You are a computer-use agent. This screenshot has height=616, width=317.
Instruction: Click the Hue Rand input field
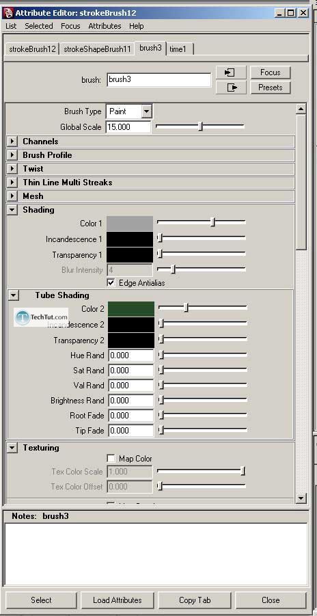tap(130, 355)
